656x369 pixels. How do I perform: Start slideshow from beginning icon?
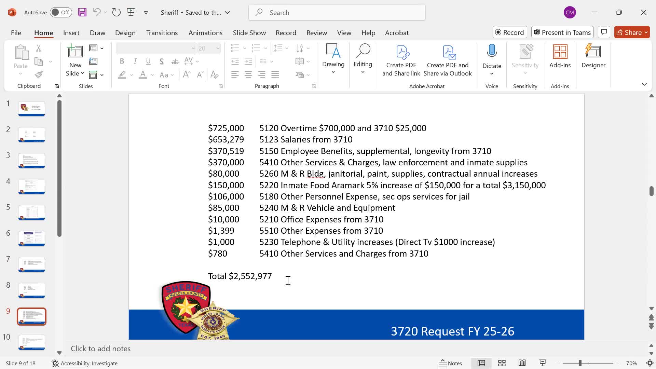(131, 13)
